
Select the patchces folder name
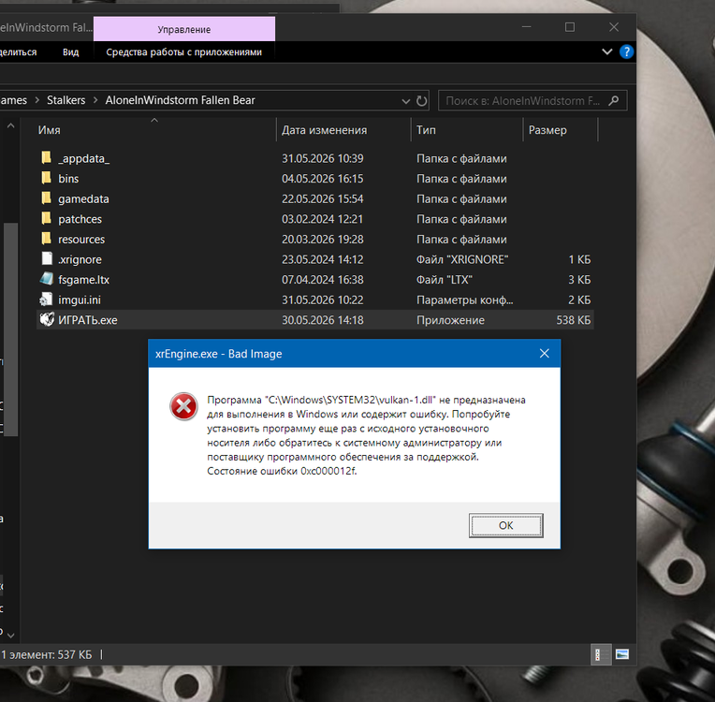(x=80, y=219)
